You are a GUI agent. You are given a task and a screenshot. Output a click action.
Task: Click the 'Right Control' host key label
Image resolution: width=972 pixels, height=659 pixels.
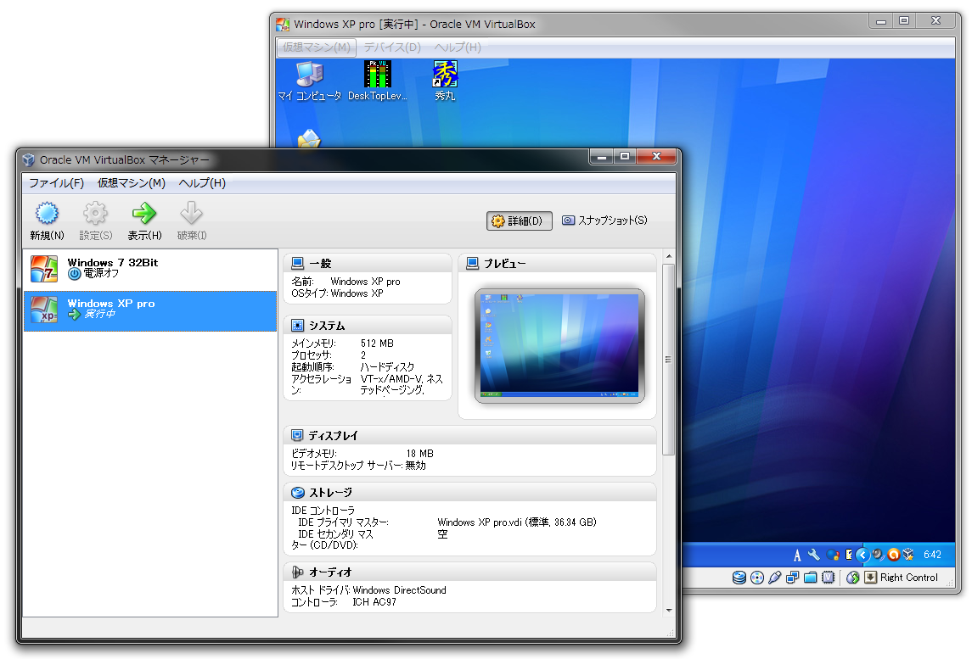point(909,578)
